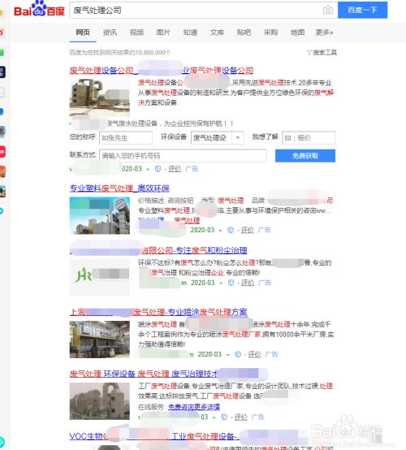Click the 免费获取 button
The width and height of the screenshot is (406, 450).
pyautogui.click(x=305, y=155)
